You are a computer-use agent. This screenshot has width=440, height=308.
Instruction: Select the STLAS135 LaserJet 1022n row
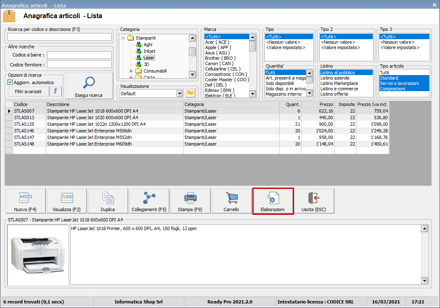pos(197,124)
